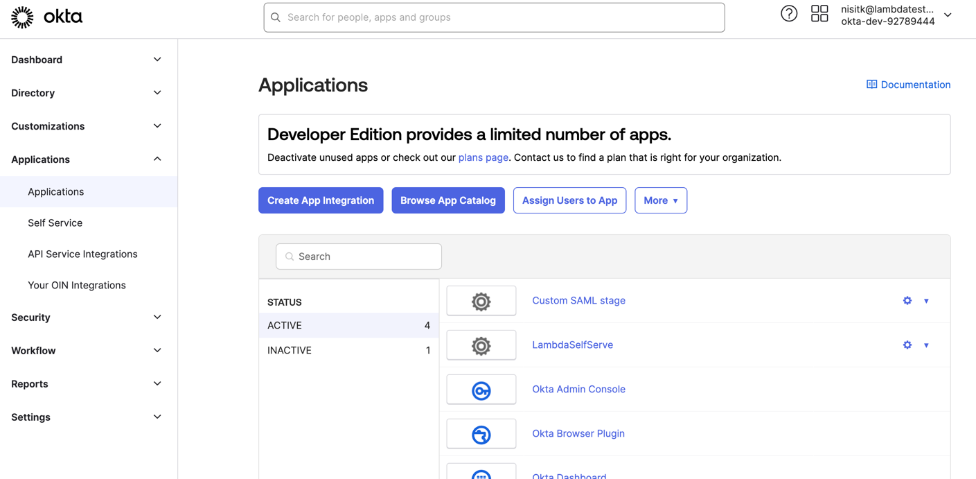976x479 pixels.
Task: Open the help question mark icon
Action: point(789,13)
